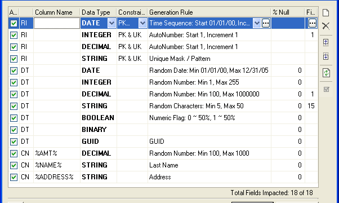Toggle the checkbox for DT GUID row

coord(14,142)
